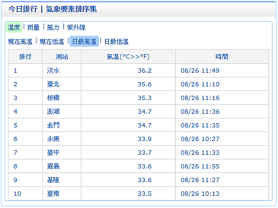Screen dimensions: 278x208
Task: Click the time 08/26 11:10
Action: (200, 84)
